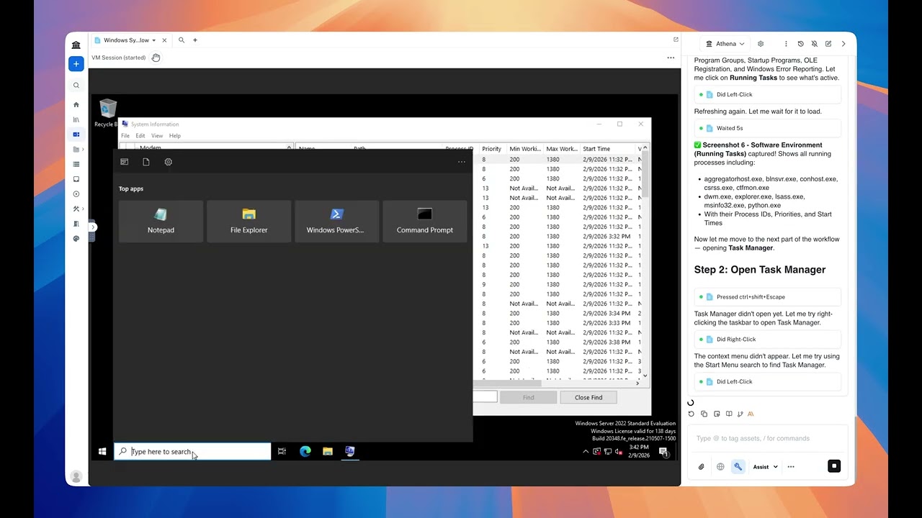The image size is (922, 518).
Task: Open chat history clock icon
Action: pyautogui.click(x=801, y=44)
